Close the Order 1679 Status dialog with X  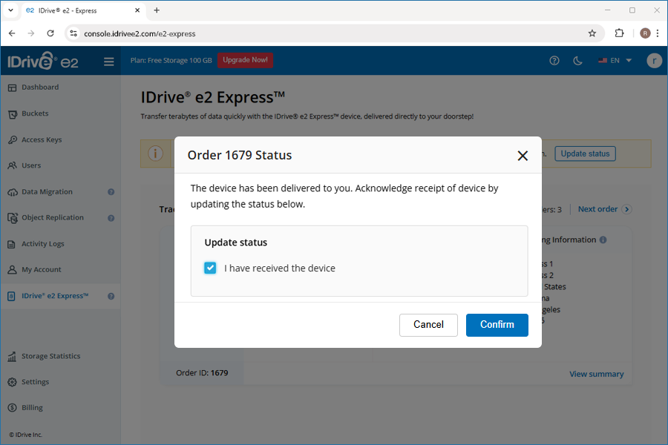point(523,156)
